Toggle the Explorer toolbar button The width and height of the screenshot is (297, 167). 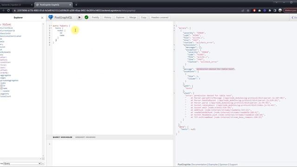(120, 18)
